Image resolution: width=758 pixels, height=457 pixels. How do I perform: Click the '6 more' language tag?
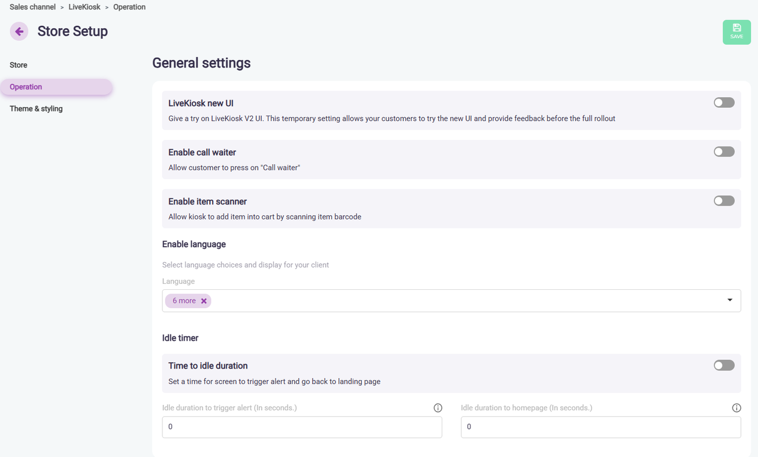click(x=184, y=301)
